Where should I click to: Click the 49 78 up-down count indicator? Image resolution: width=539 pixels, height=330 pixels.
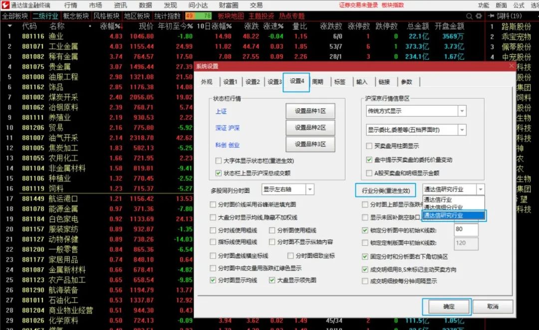click(x=198, y=16)
